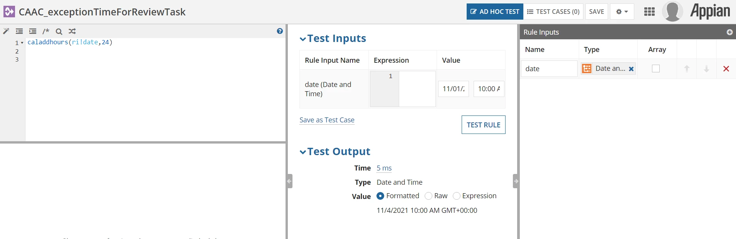This screenshot has width=736, height=239.
Task: Click line number 3 in the editor gutter
Action: (x=17, y=60)
